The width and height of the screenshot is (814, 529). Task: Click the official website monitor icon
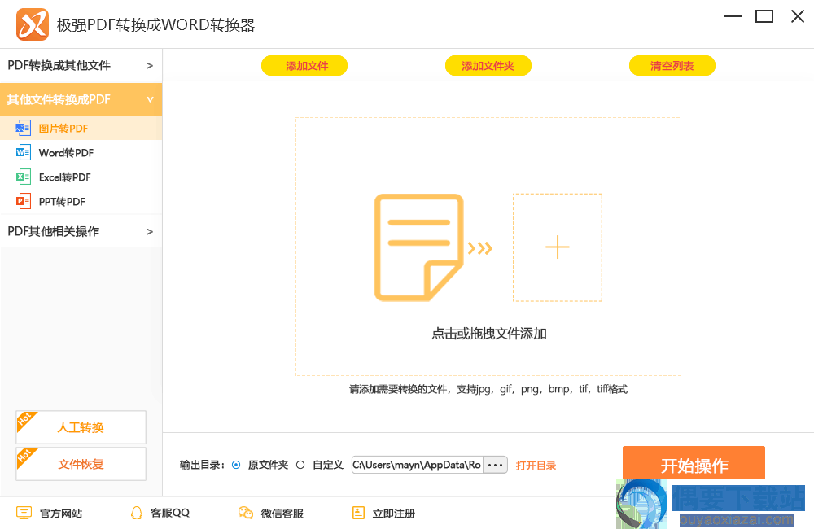(24, 513)
